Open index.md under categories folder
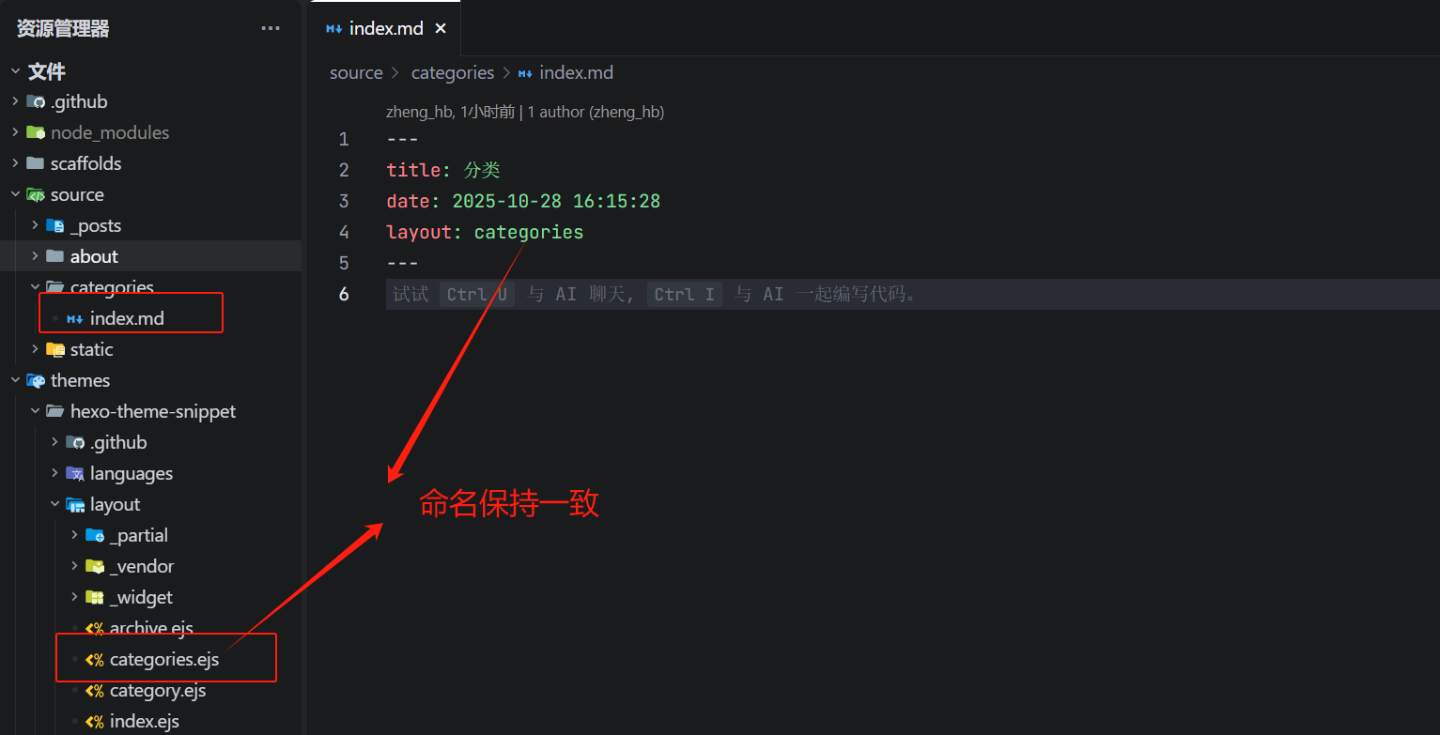This screenshot has height=735, width=1440. (127, 318)
